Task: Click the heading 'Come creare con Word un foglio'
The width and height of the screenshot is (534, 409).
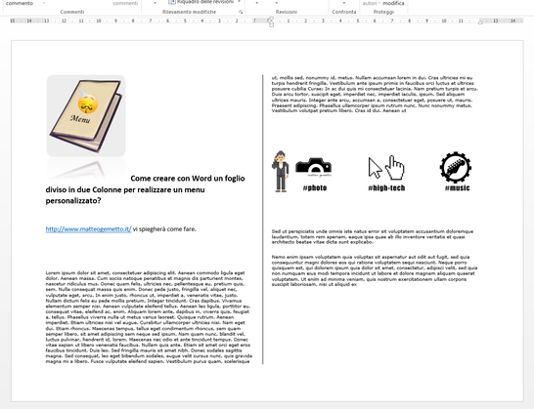Action: 188,179
